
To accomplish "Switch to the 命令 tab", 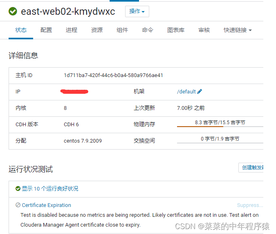I will tap(148, 30).
